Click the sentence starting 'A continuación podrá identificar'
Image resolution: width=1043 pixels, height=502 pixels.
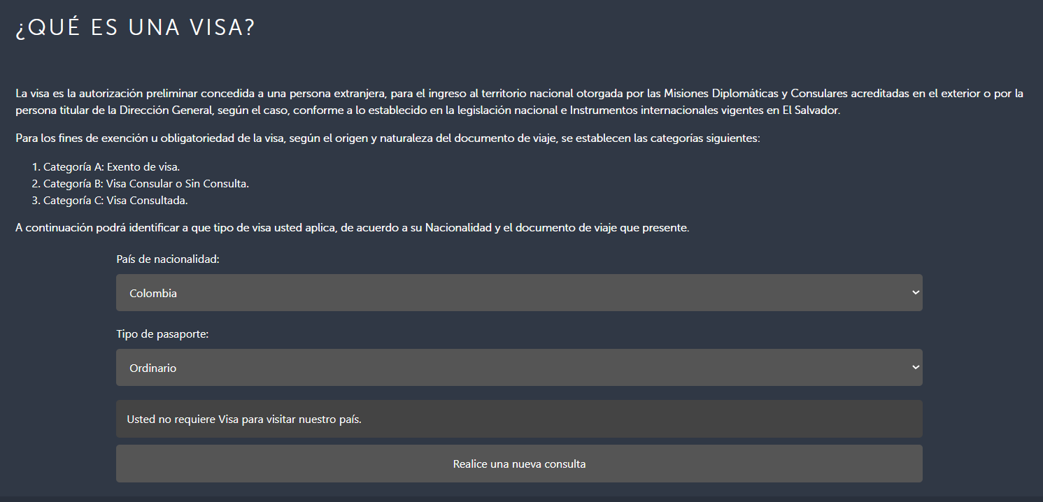point(352,228)
